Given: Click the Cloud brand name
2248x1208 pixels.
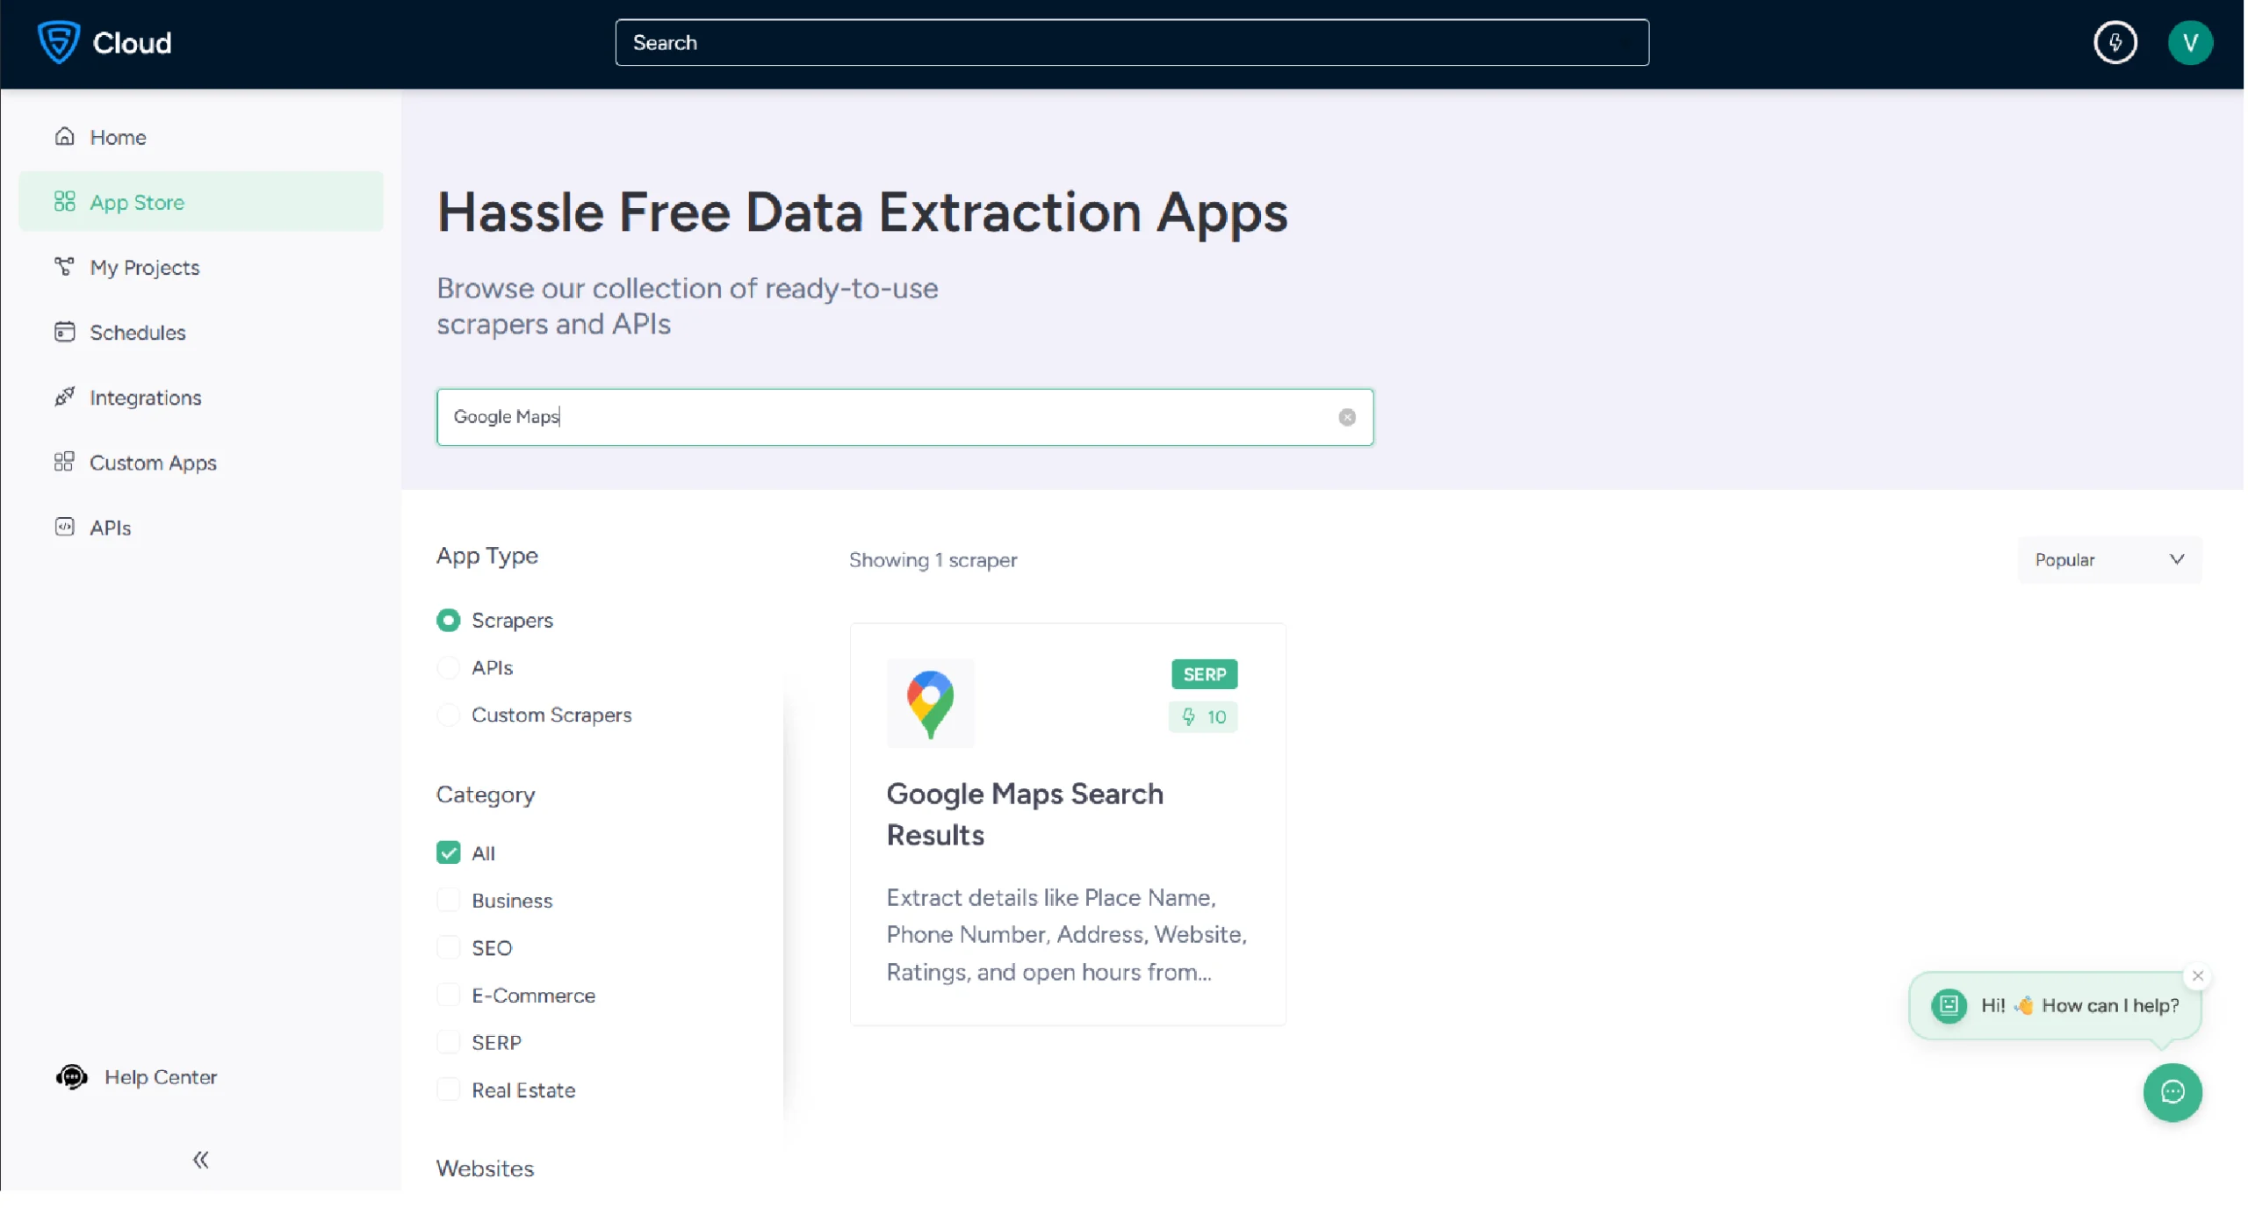Looking at the screenshot, I should point(133,43).
